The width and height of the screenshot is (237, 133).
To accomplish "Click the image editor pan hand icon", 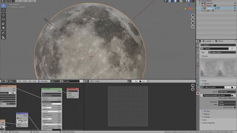I will point(193,89).
